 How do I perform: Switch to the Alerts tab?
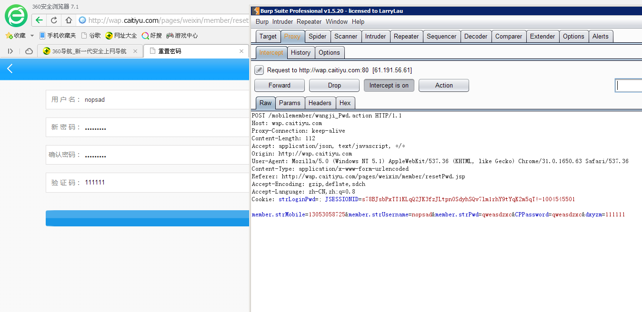(x=601, y=37)
